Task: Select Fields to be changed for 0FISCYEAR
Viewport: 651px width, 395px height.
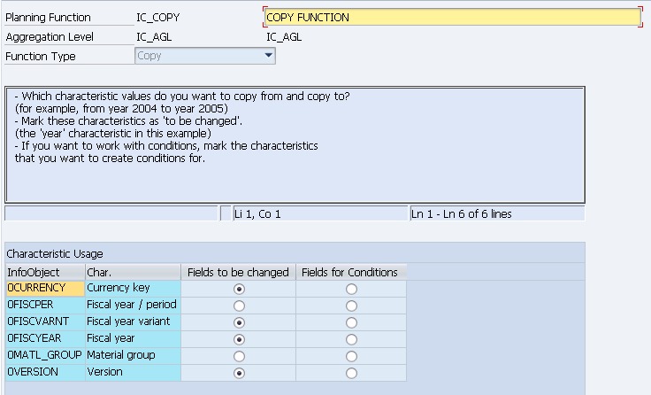Action: coord(238,339)
